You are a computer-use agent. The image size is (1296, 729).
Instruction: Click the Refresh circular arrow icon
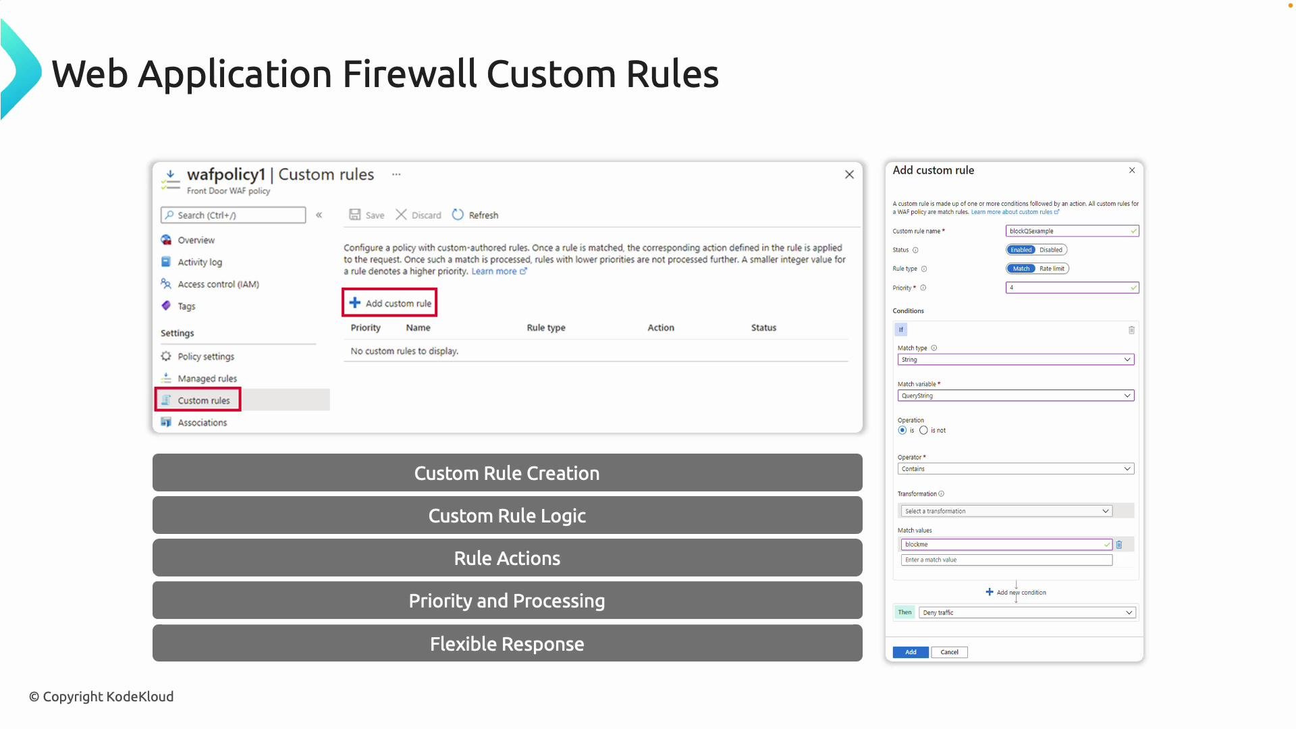[458, 215]
